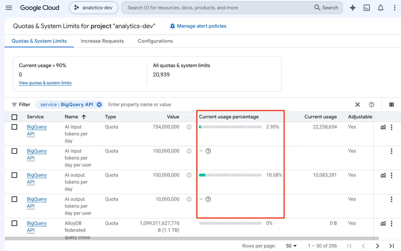Open View quotas & system limits link
The image size is (401, 251).
tap(45, 83)
